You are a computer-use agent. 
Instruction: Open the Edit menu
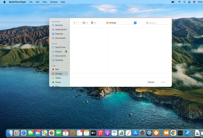37,2
